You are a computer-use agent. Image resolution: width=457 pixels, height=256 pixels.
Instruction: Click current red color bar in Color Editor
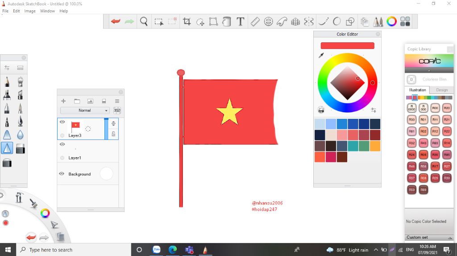pos(347,46)
